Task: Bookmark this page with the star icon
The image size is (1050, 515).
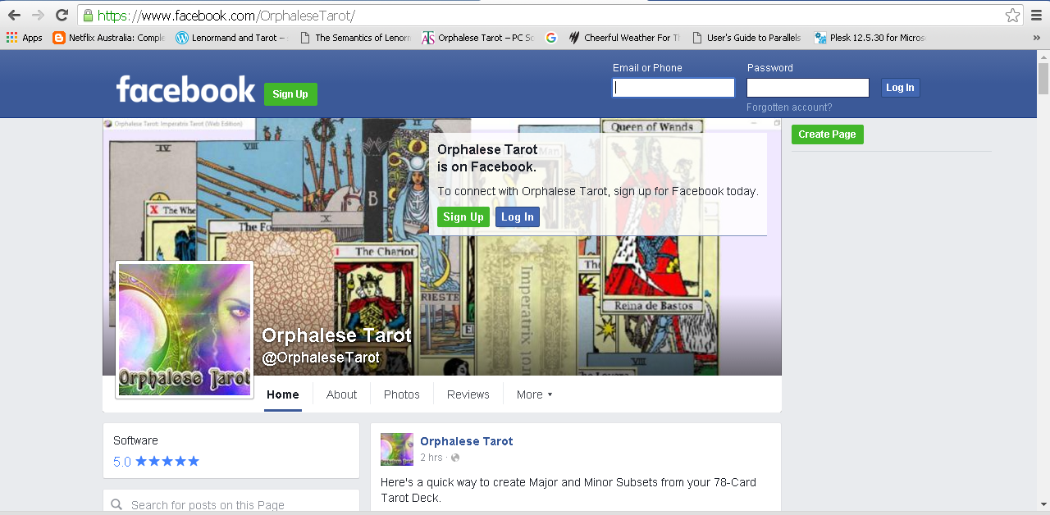Action: [x=1012, y=16]
